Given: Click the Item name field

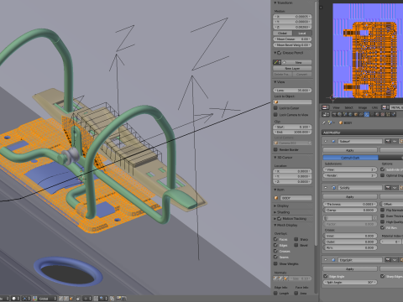Looking at the screenshot, I should tap(296, 198).
